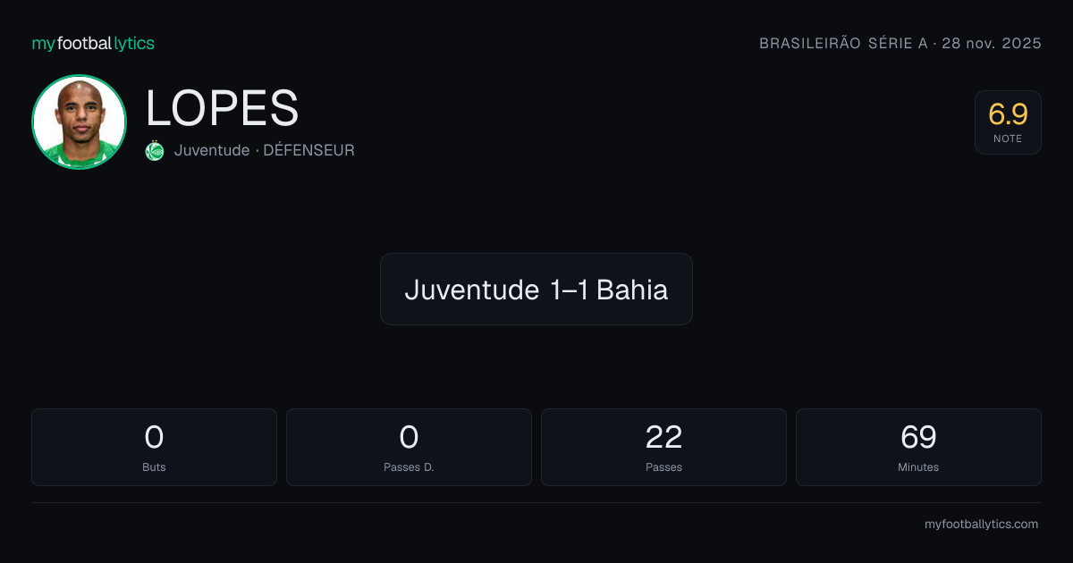Select the Buts stat card
The width and height of the screenshot is (1073, 563).
pyautogui.click(x=154, y=447)
